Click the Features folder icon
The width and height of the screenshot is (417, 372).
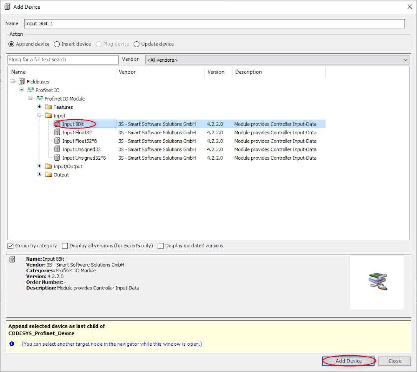(x=48, y=107)
